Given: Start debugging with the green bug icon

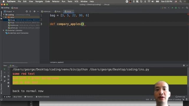Looking at the screenshot, I should 176,8.
